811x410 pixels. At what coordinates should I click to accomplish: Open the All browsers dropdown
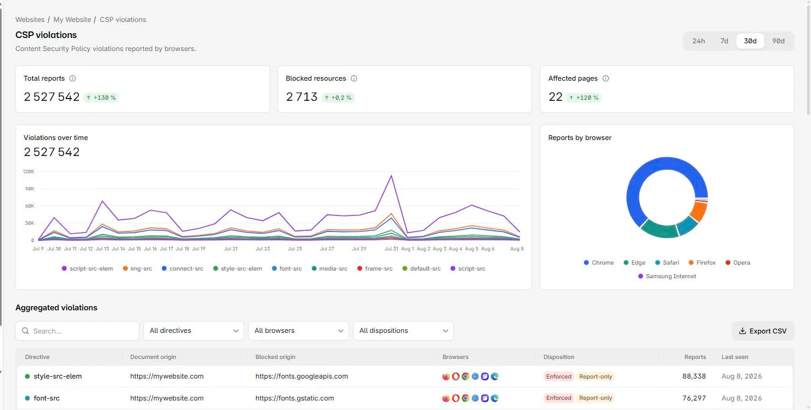click(x=298, y=331)
